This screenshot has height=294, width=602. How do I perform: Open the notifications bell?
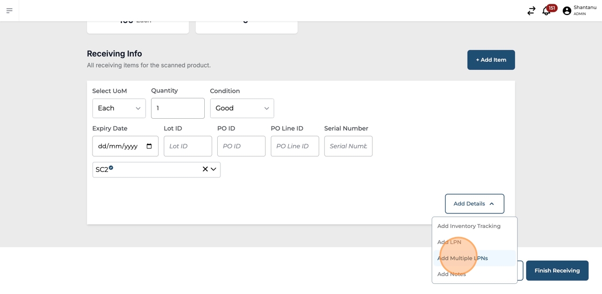tap(546, 11)
